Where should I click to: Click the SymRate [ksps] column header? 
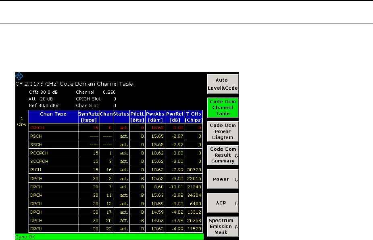(x=89, y=117)
